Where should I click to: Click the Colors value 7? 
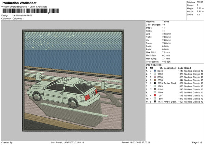pos(197,5)
